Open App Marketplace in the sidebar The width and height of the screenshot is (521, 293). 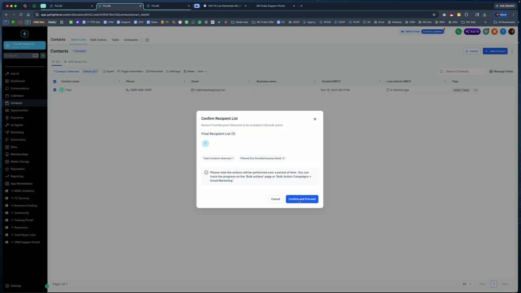(x=21, y=184)
